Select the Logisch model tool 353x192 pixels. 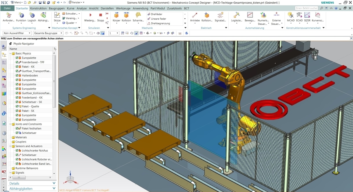point(32,17)
